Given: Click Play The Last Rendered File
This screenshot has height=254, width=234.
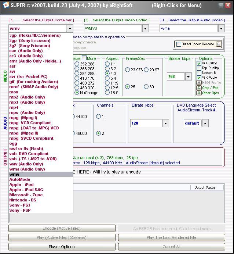Looking at the screenshot, I should click(171, 237).
